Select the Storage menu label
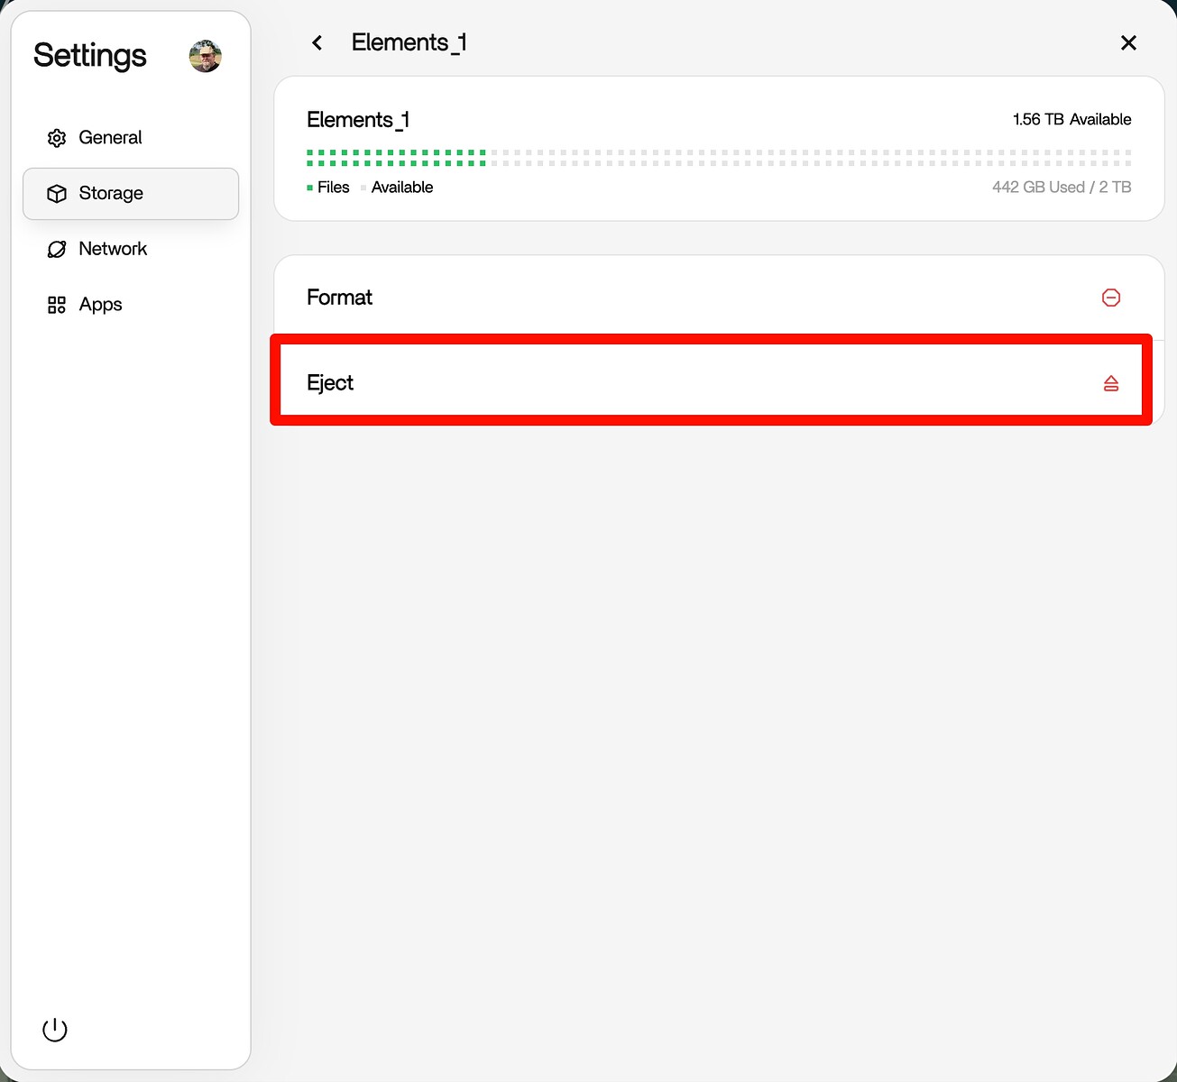This screenshot has width=1177, height=1082. coord(111,194)
